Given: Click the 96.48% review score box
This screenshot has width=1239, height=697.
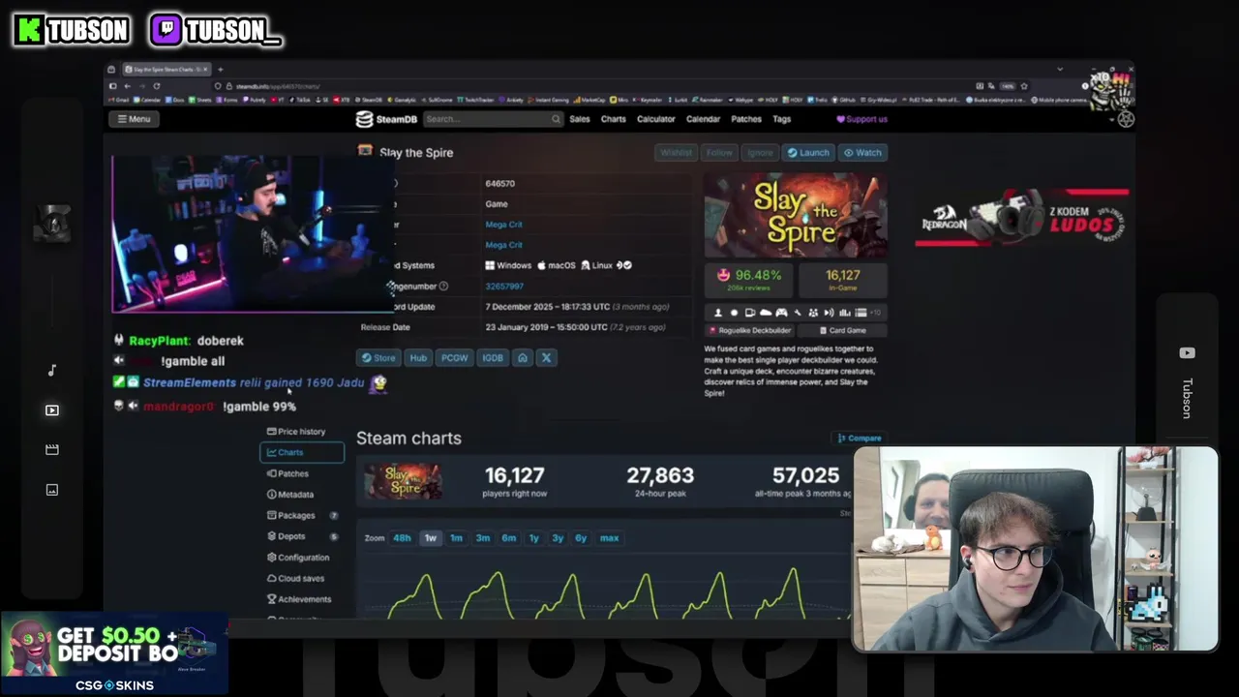Looking at the screenshot, I should [748, 279].
